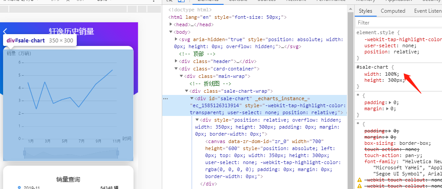442x189 pixels.
Task: Click the "position: relative" declaration in element.style
Action: pos(392,52)
